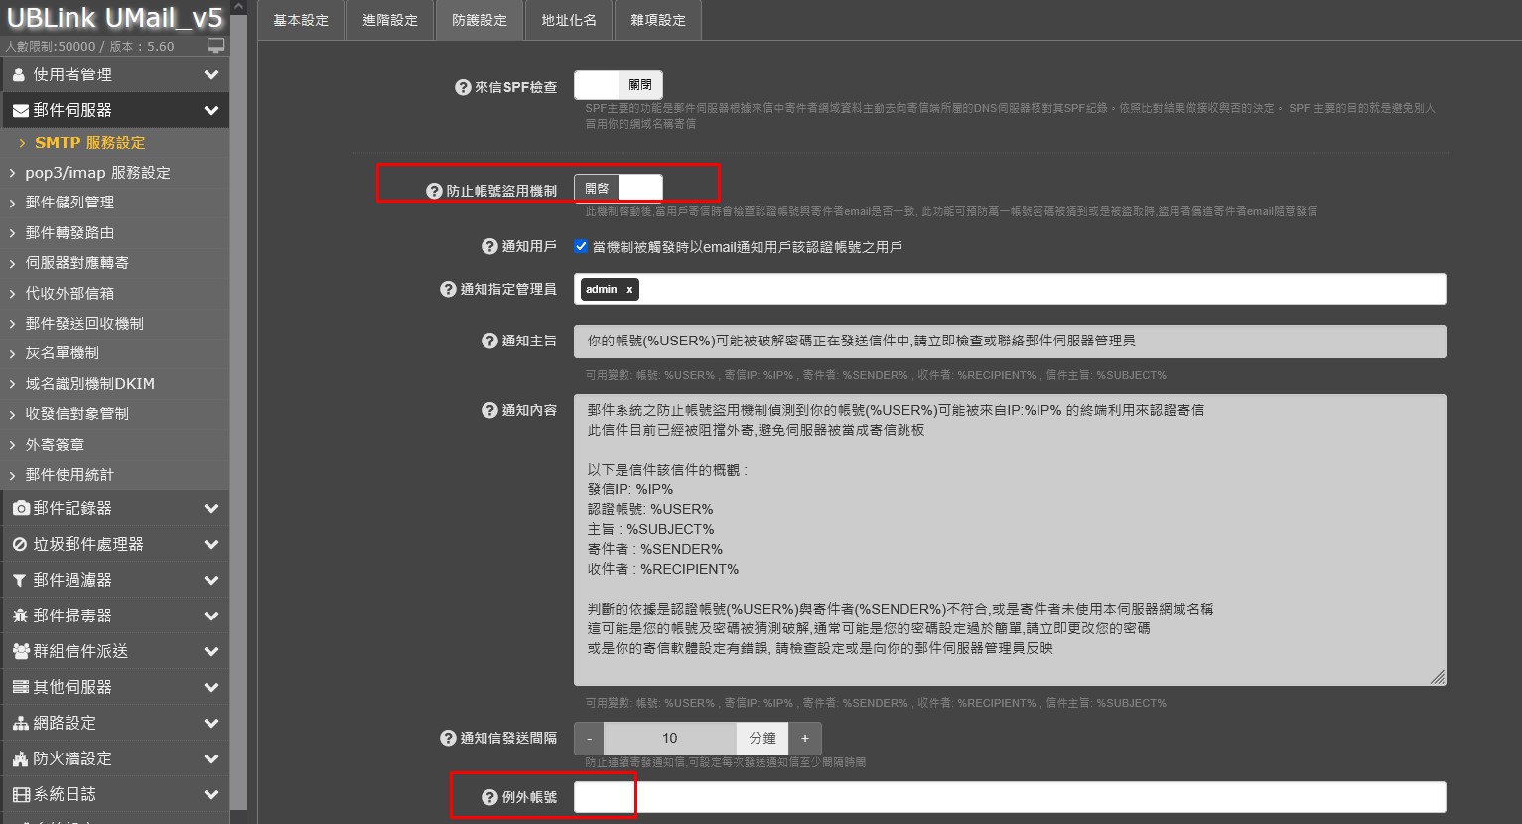Image resolution: width=1522 pixels, height=824 pixels.
Task: Click help icon beside 通知信發送間隔
Action: pyautogui.click(x=448, y=738)
